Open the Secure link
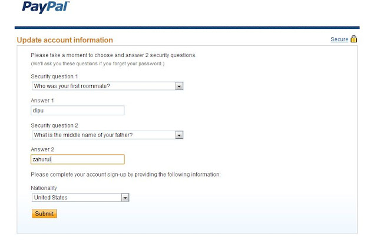This screenshot has width=377, height=243. click(339, 39)
